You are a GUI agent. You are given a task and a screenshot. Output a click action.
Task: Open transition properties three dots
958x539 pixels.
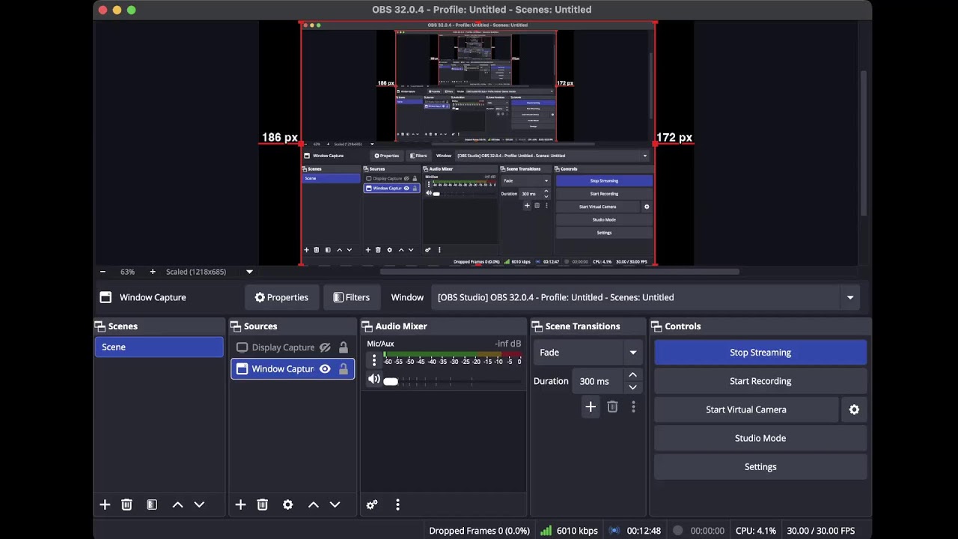tap(633, 406)
